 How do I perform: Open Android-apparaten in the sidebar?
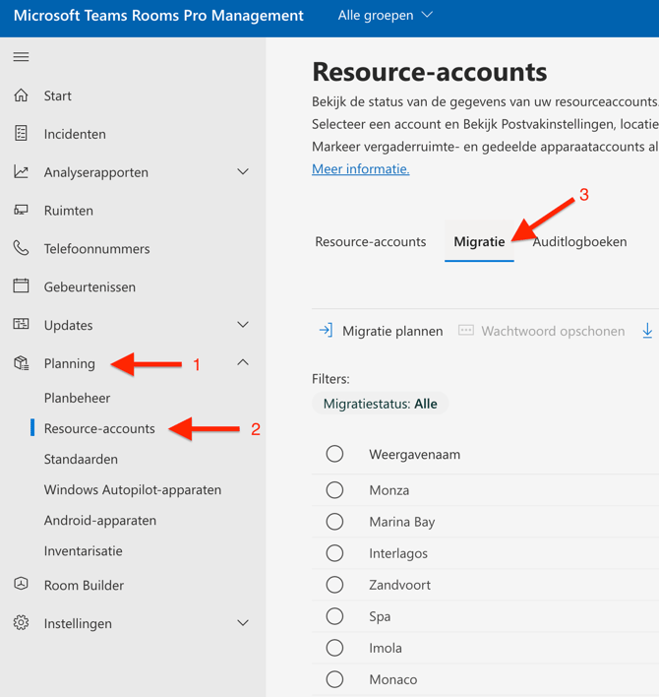(x=100, y=520)
